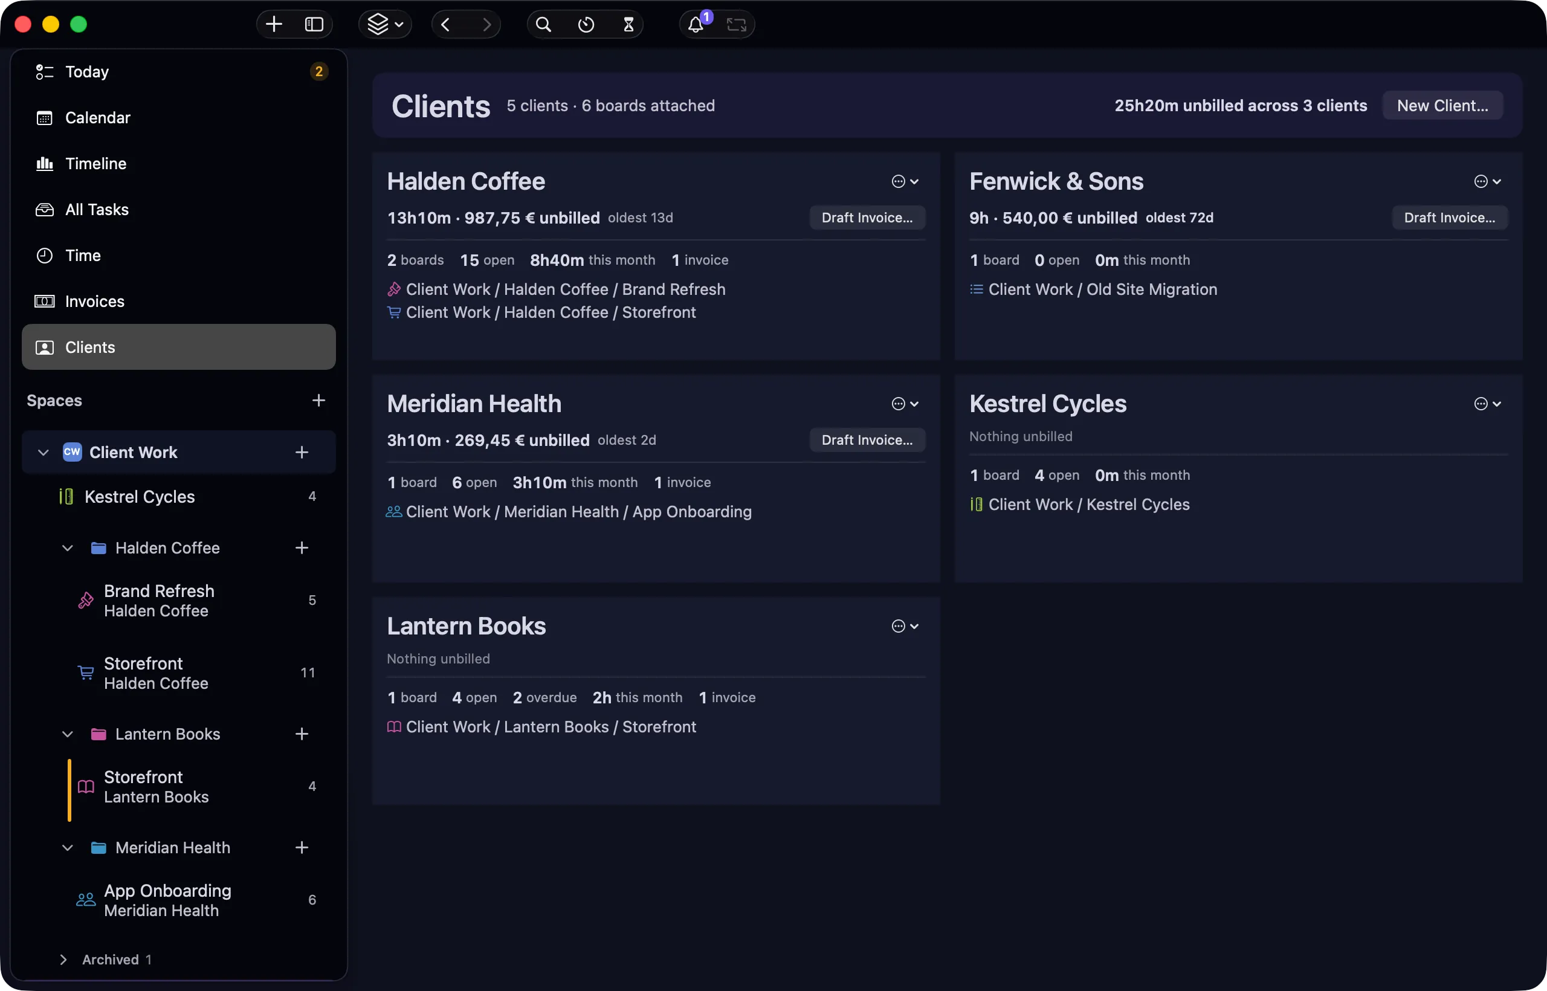The image size is (1547, 991).
Task: Open Client Work / Meridian Health / App Onboarding link
Action: tap(569, 512)
